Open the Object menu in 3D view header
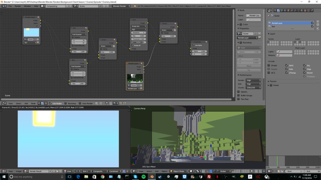The height and width of the screenshot is (180, 321). pyautogui.click(x=165, y=171)
